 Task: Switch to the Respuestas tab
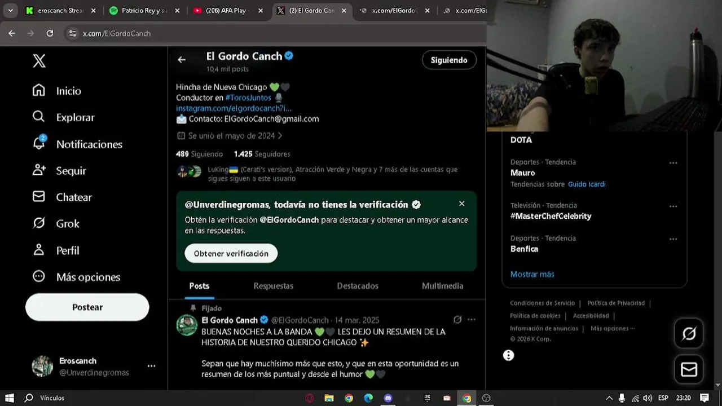274,286
